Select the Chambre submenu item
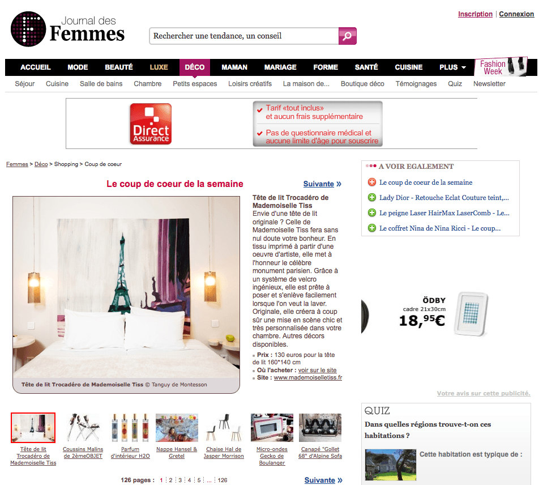This screenshot has width=543, height=485. tap(148, 84)
